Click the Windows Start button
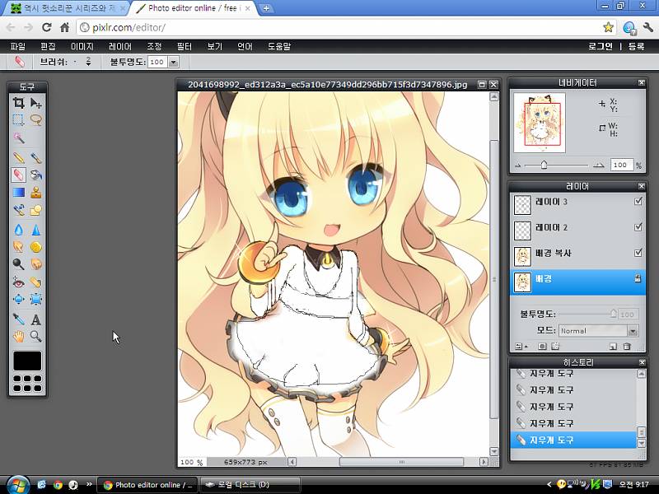Viewport: 659px width, 494px height. [14, 484]
